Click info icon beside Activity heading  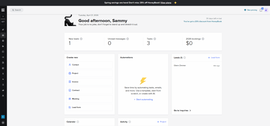(x=130, y=122)
